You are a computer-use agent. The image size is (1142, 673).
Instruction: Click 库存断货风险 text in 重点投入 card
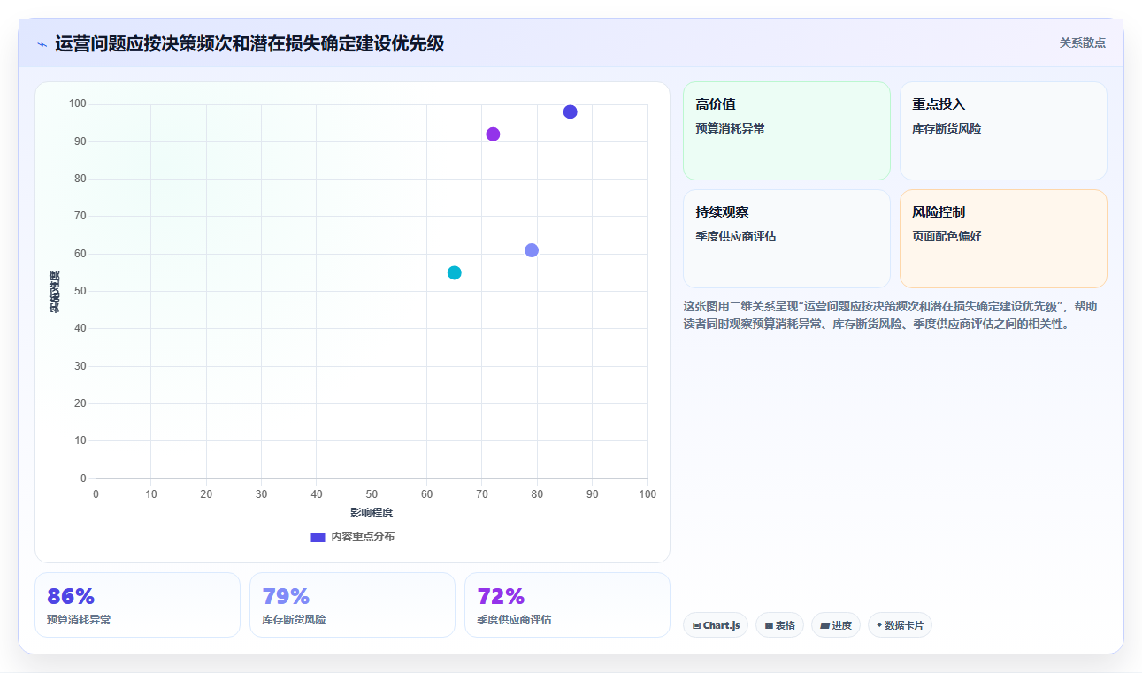(x=947, y=128)
